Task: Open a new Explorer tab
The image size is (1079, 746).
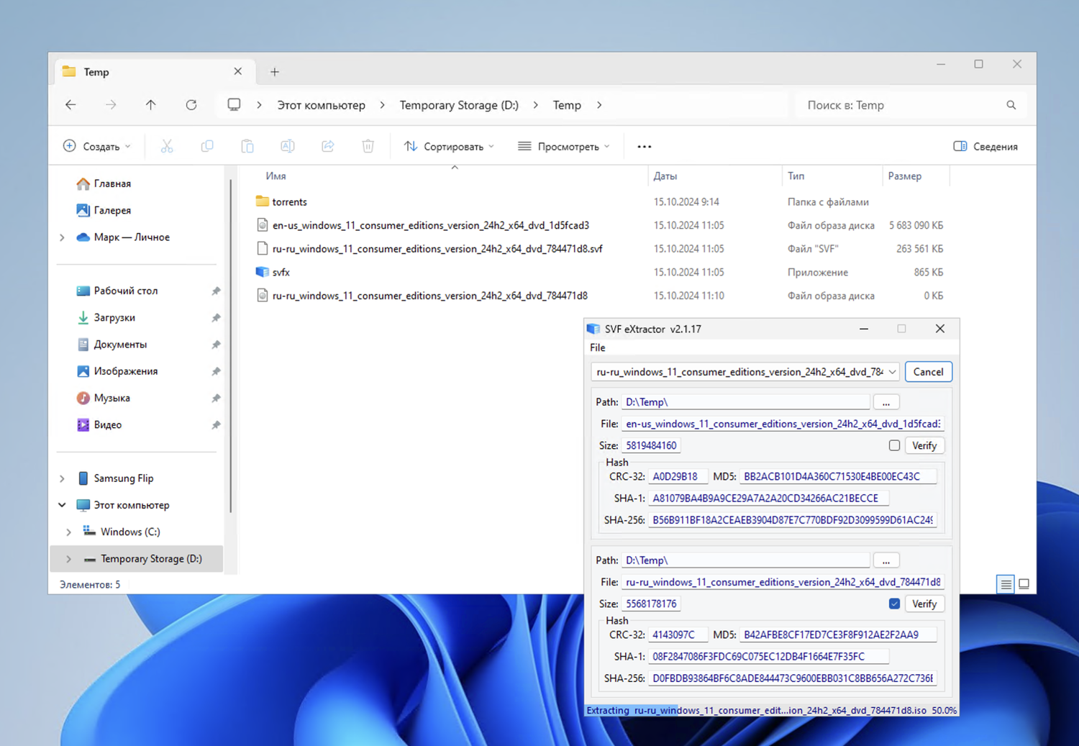Action: (x=275, y=72)
